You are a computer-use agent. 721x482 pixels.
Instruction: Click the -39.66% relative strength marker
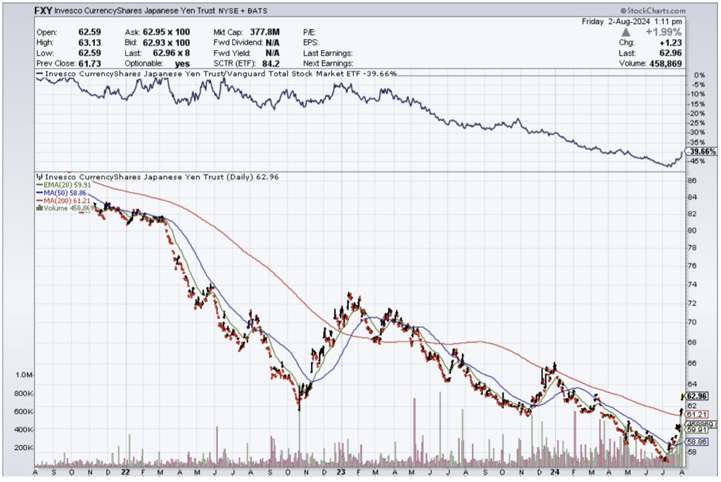700,151
